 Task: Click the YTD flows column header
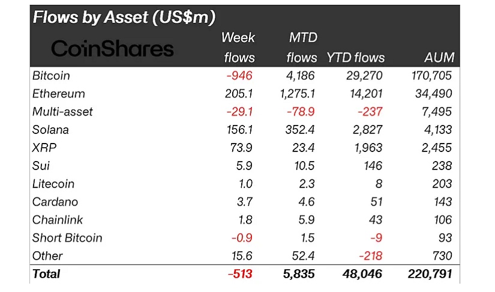355,58
